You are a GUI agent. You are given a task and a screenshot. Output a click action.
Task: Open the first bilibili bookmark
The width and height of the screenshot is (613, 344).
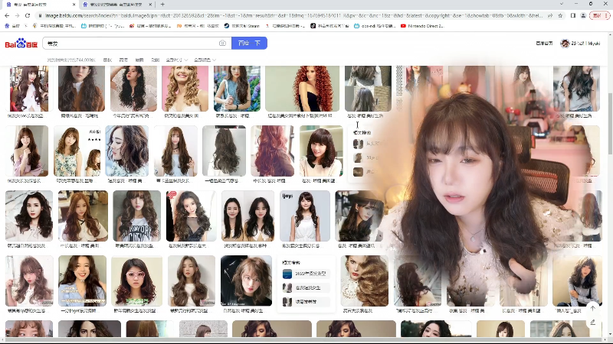pos(103,26)
